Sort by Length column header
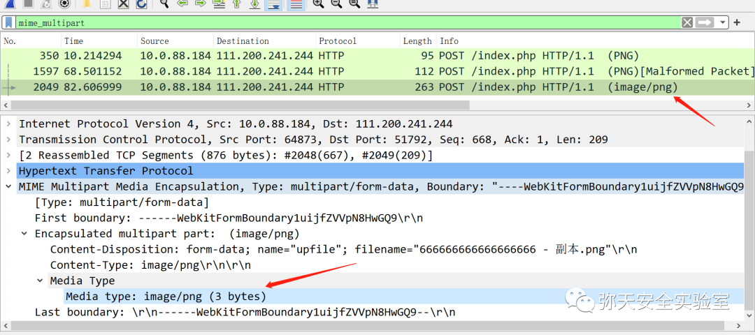This screenshot has width=755, height=335. point(418,41)
